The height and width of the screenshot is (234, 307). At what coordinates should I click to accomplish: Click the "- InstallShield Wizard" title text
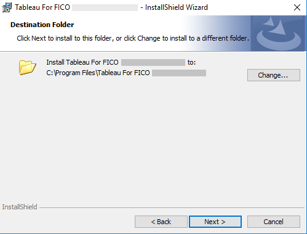174,7
